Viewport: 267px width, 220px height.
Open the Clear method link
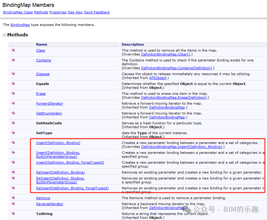coord(41,50)
